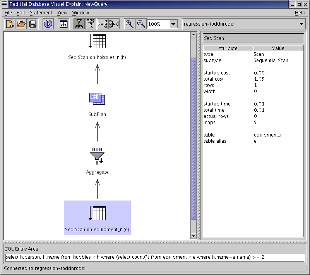Click the 'Seq Scan on hobbies_r (h)' label
Screen dimensions: 310x275
pyautogui.click(x=97, y=57)
